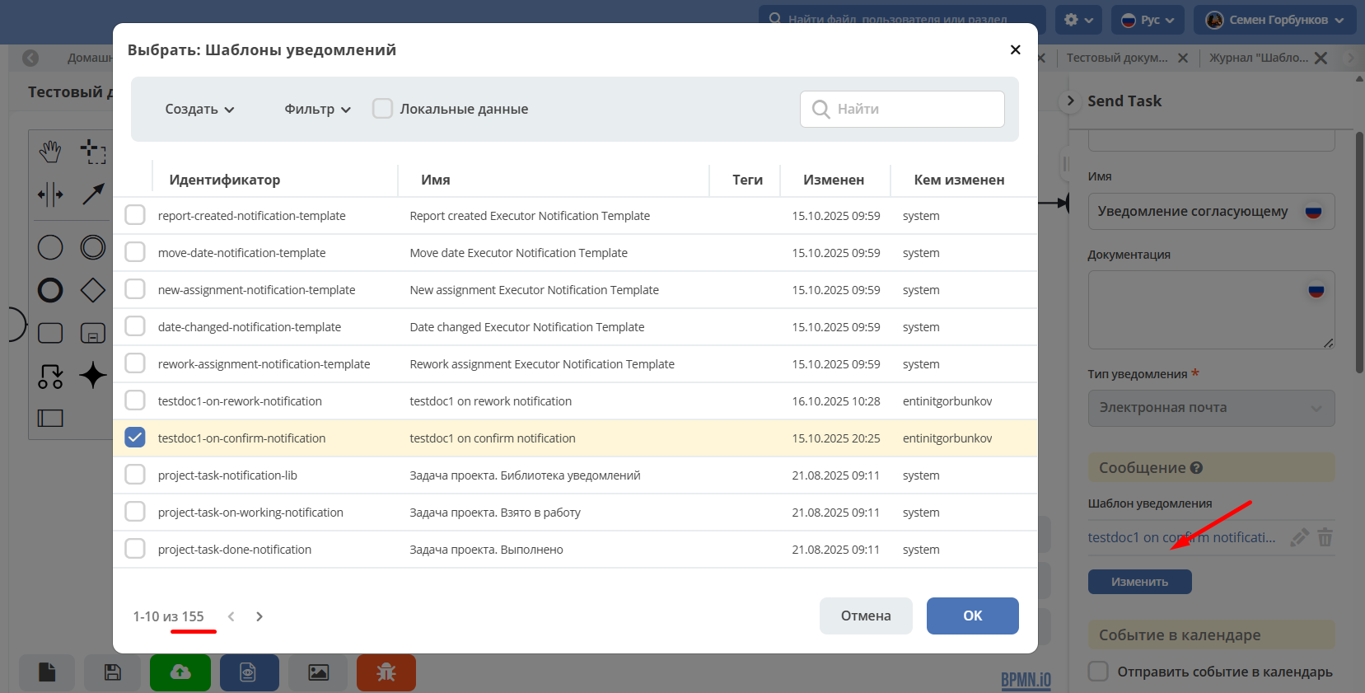
Task: Click the Отмена button
Action: pos(865,616)
